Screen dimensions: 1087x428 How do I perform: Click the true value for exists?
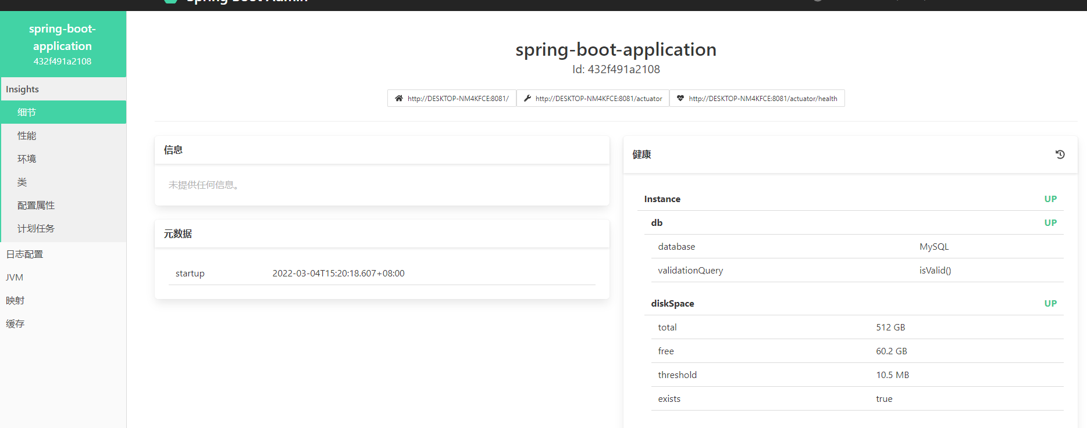coord(884,398)
